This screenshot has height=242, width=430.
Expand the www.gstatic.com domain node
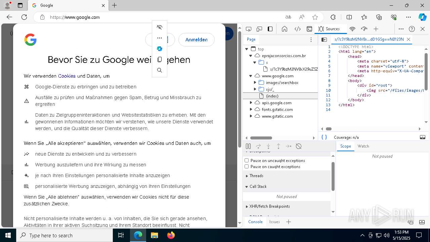click(x=251, y=116)
